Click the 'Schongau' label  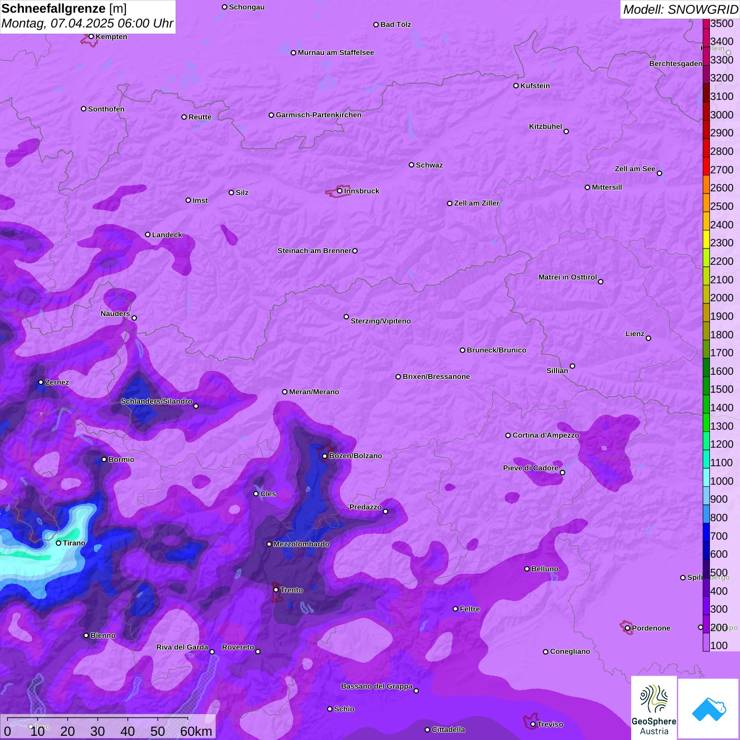click(247, 7)
